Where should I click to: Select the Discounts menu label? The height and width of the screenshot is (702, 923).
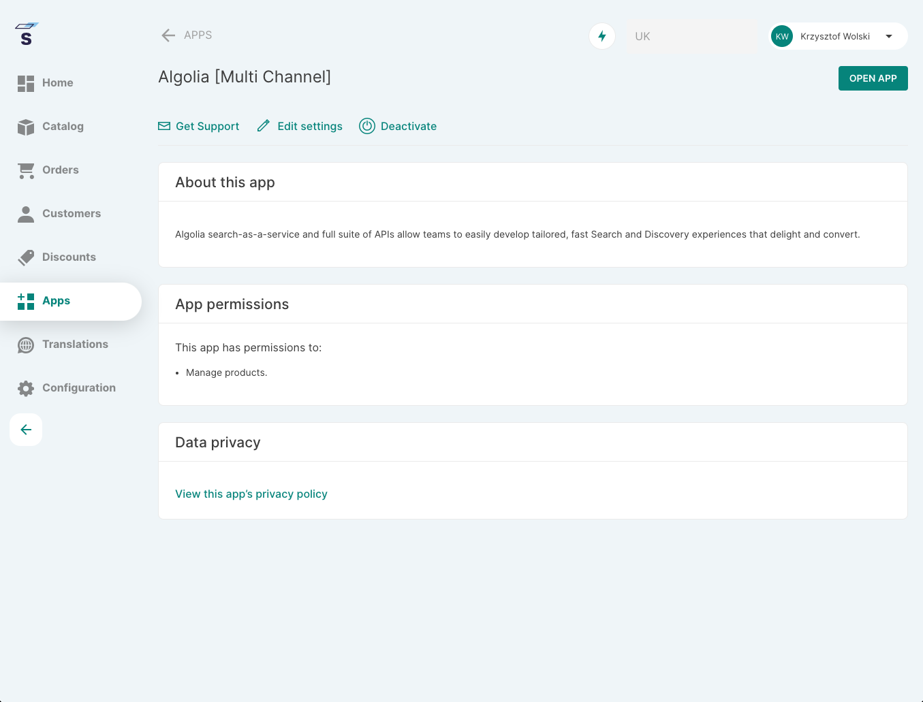pos(69,257)
